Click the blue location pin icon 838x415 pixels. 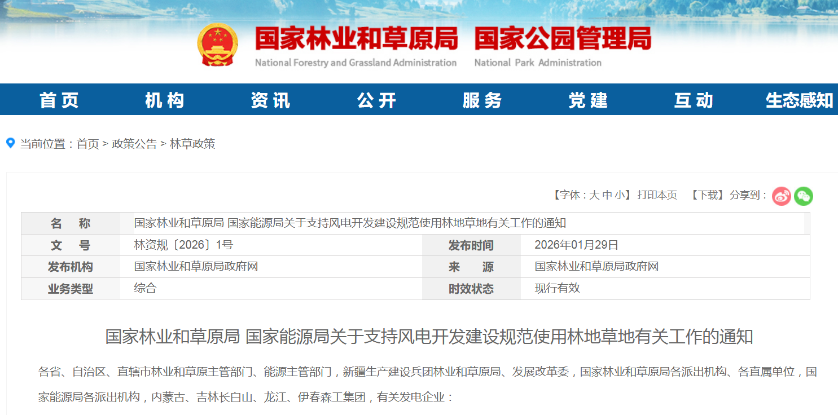10,143
